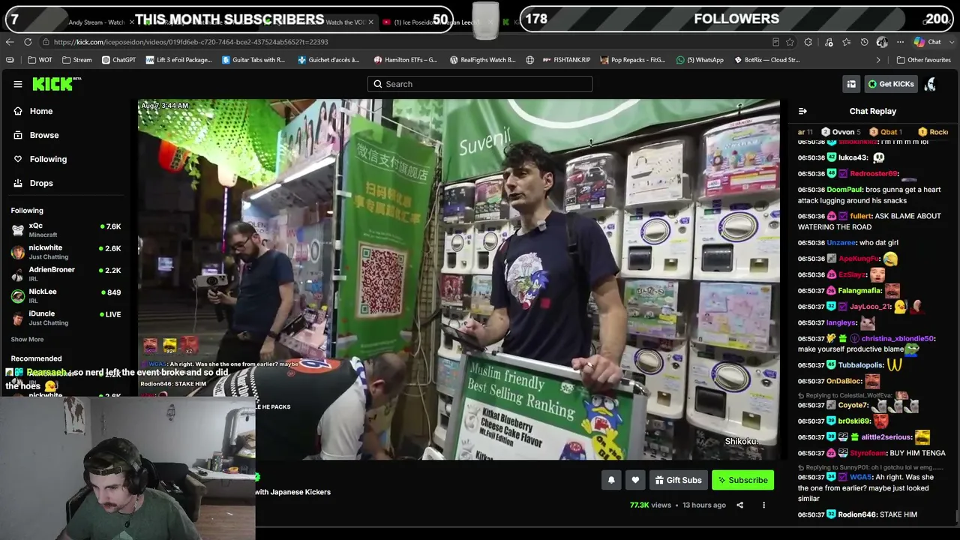Open the Lift 3 eFoil Package bookmark

point(178,60)
